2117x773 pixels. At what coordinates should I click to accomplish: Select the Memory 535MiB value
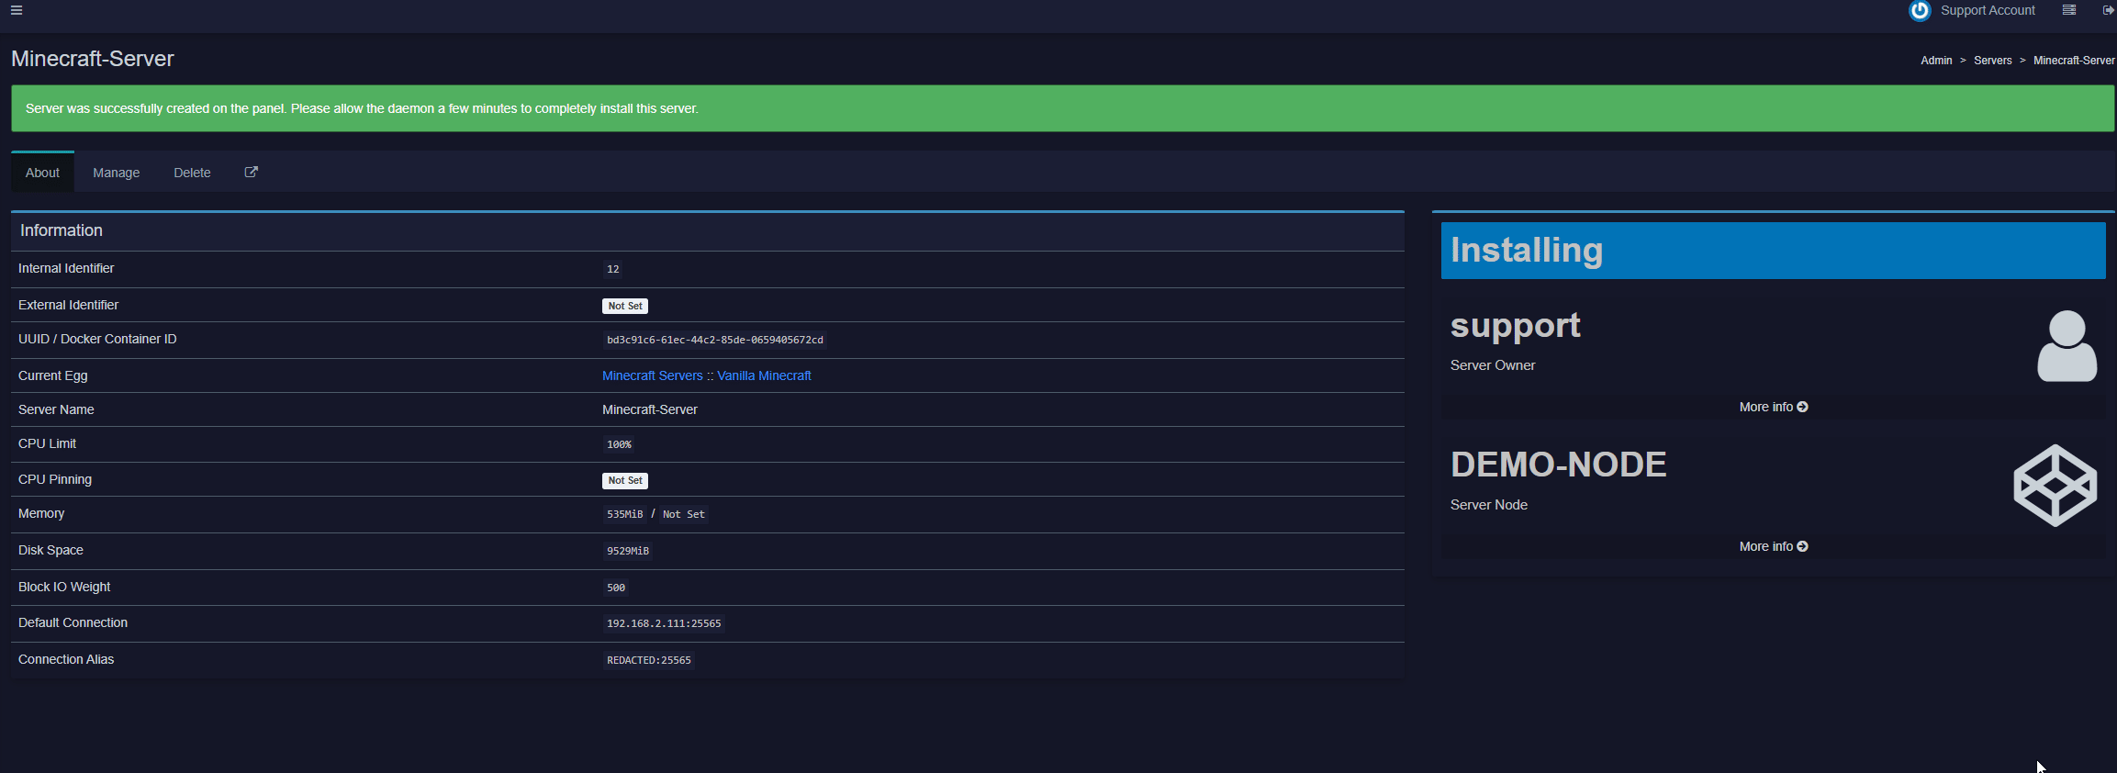pos(624,514)
